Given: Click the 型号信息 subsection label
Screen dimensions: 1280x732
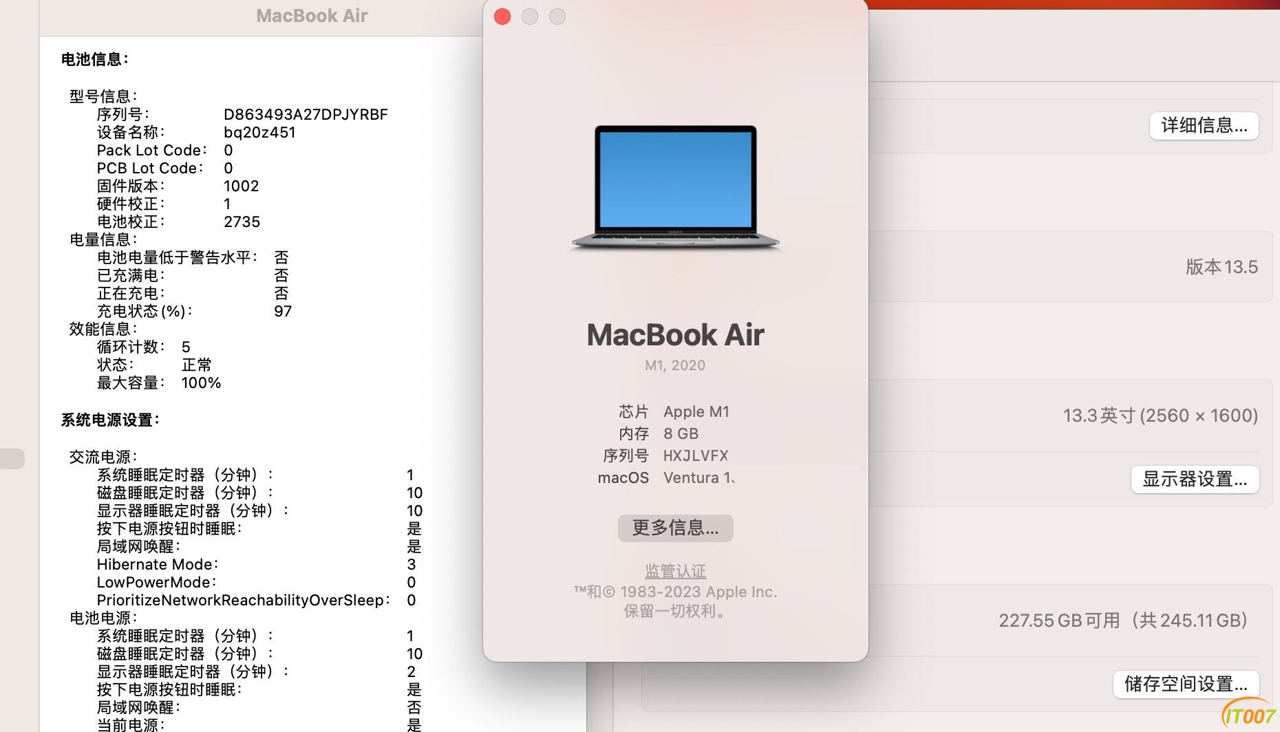Looking at the screenshot, I should click(x=103, y=96).
